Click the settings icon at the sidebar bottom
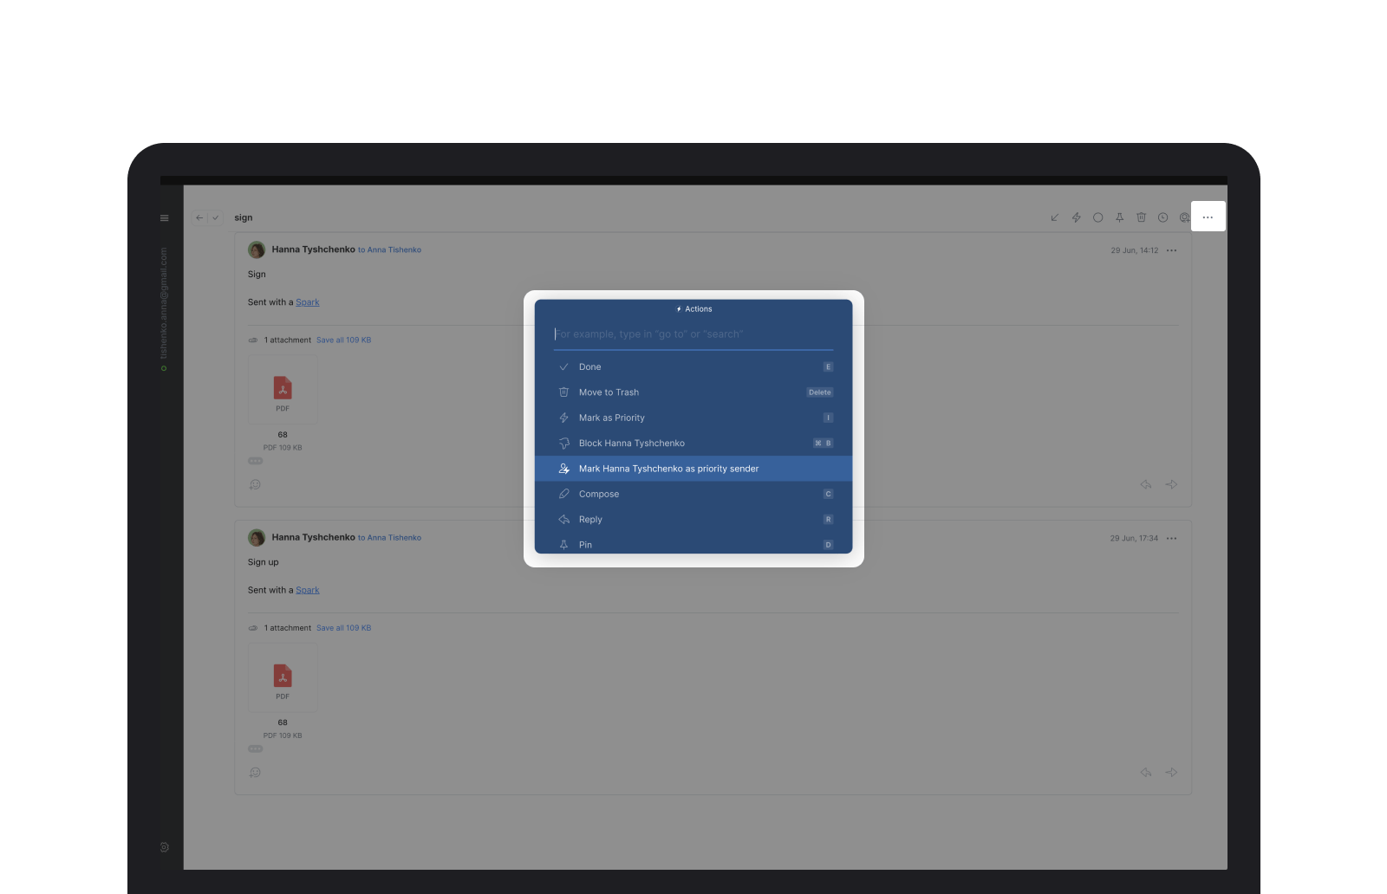This screenshot has height=894, width=1387. [165, 847]
